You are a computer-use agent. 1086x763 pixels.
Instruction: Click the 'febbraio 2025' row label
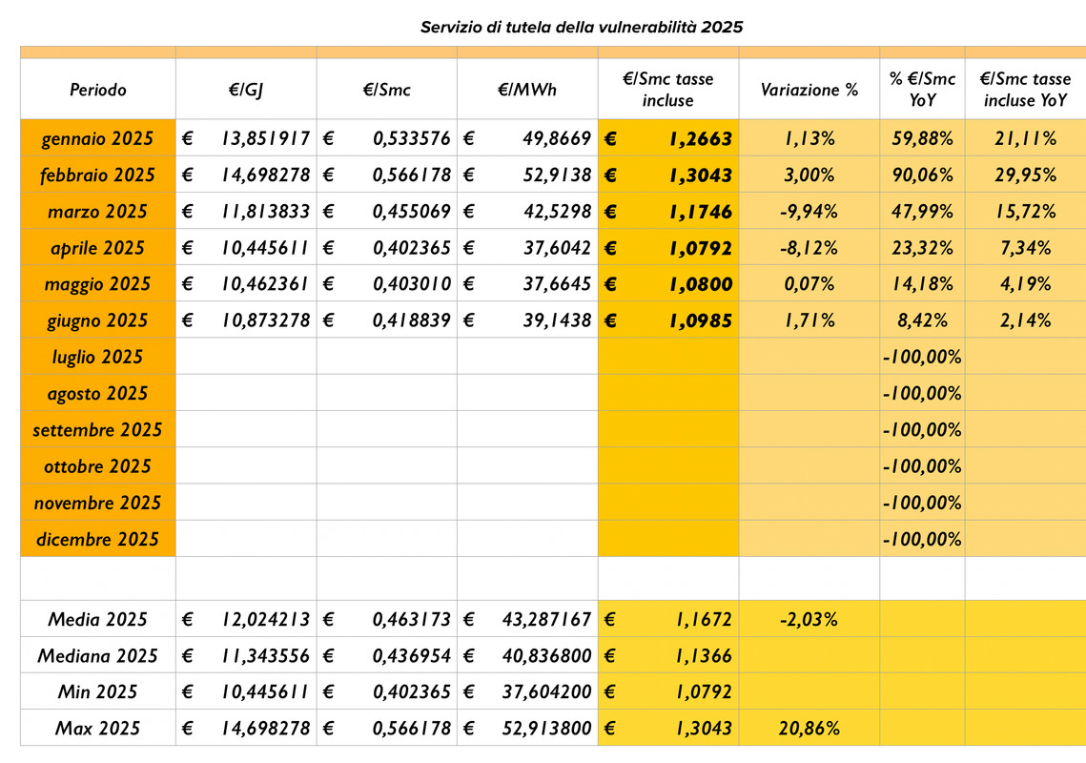click(97, 175)
